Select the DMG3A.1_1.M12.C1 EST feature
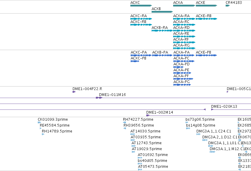Image resolution: width=251 pixels, height=171 pixels. 212,152
